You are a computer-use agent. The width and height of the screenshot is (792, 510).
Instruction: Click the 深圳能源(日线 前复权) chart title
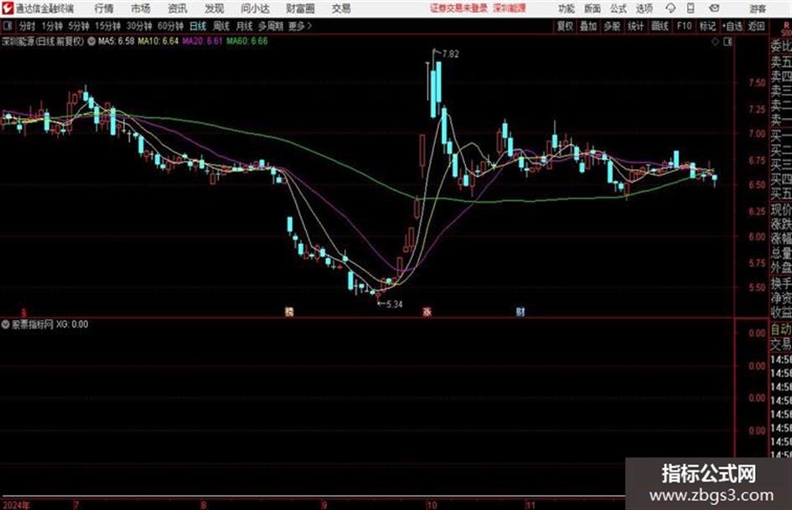43,41
